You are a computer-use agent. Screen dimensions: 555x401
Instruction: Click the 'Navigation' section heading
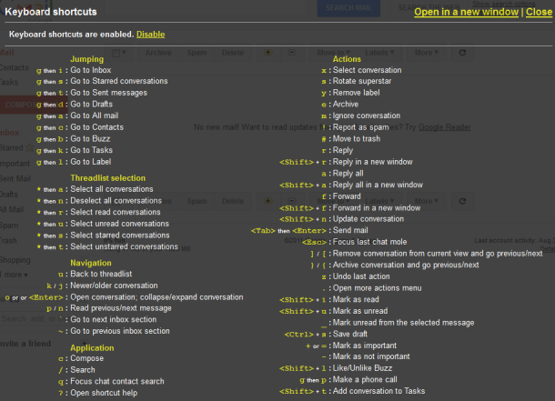[91, 263]
